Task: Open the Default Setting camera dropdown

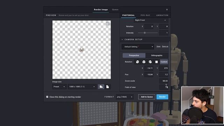Action: pyautogui.click(x=138, y=47)
